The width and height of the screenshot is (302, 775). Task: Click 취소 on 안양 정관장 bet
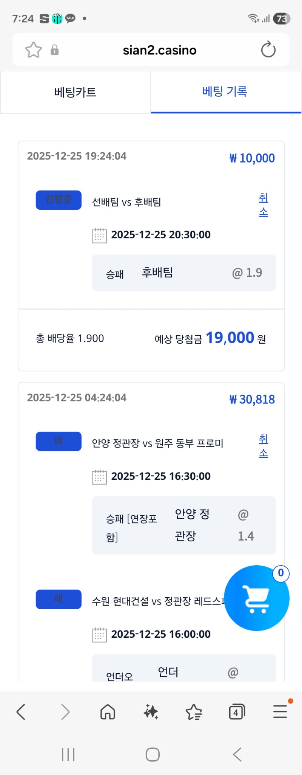pyautogui.click(x=263, y=446)
